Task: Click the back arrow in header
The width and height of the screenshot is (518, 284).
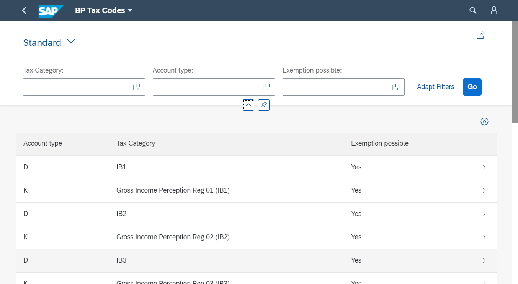Action: [x=24, y=10]
